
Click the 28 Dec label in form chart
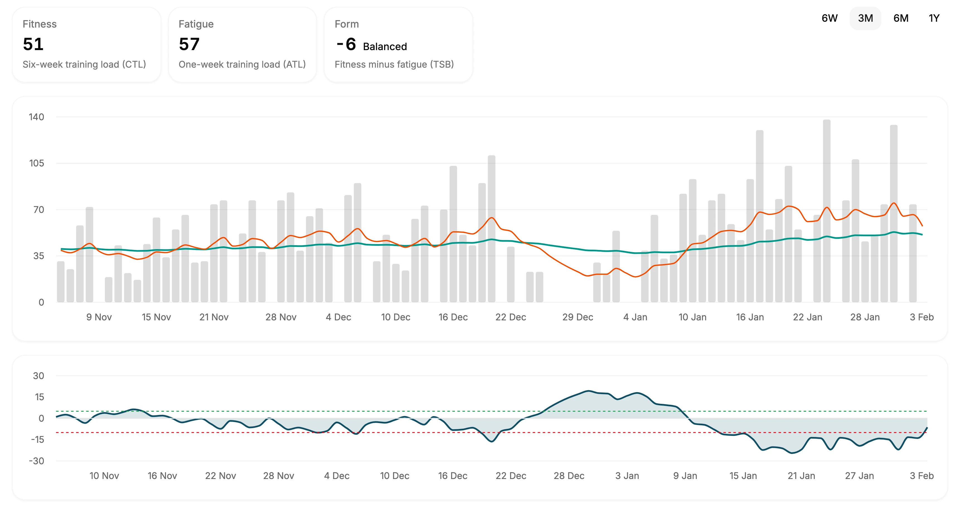(x=569, y=475)
